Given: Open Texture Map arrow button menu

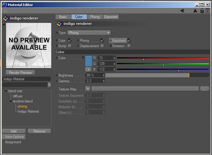Looking at the screenshot, I should [88, 89].
